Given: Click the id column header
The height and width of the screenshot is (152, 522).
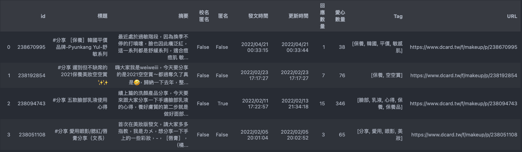Looking at the screenshot, I should [43, 16].
